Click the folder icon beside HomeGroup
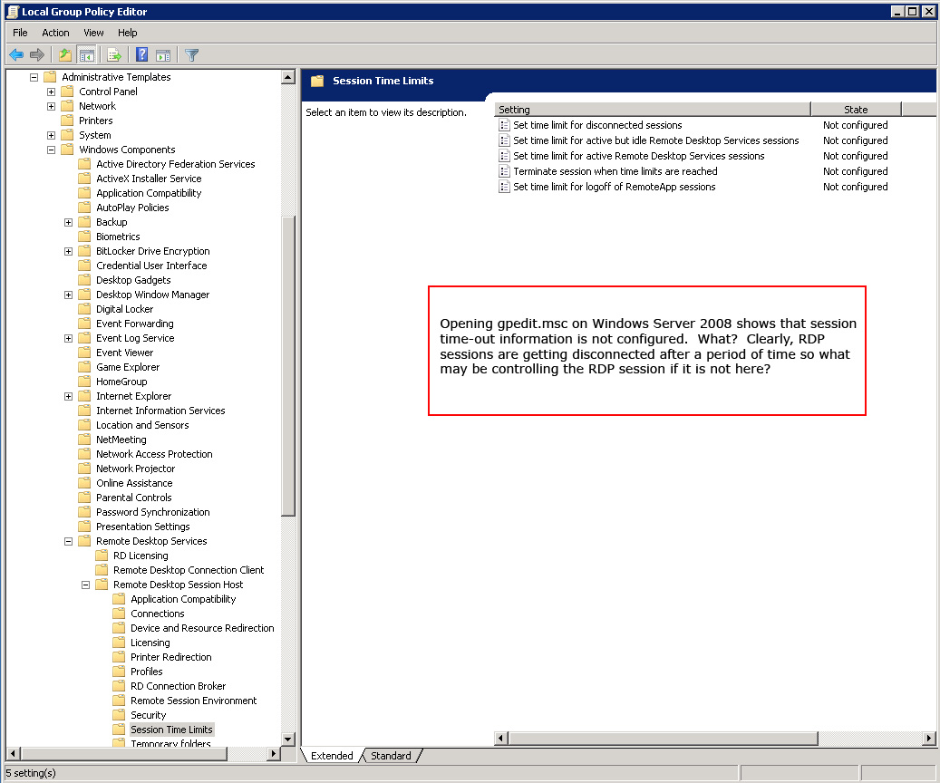The image size is (940, 783). pos(84,382)
